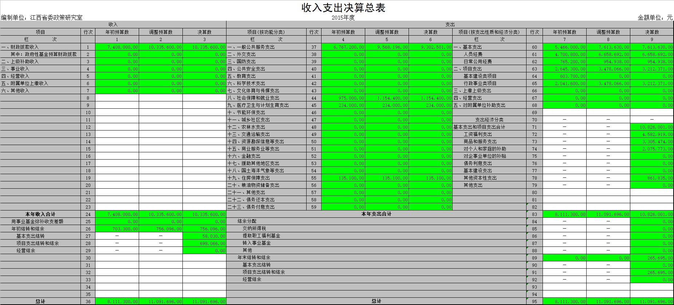Select the 结余分配 cell
The height and width of the screenshot is (305, 674).
click(x=376, y=221)
